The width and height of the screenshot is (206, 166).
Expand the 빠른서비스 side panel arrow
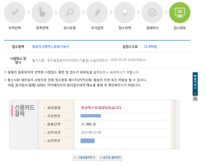click(195, 94)
